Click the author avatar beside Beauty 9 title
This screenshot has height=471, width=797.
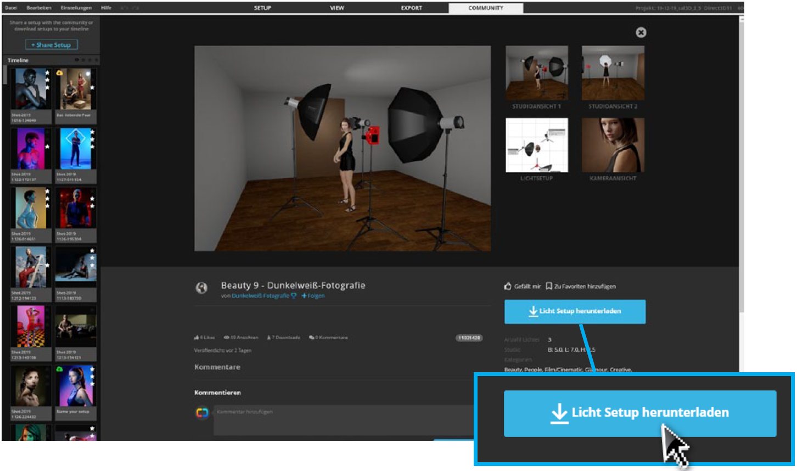pyautogui.click(x=202, y=287)
